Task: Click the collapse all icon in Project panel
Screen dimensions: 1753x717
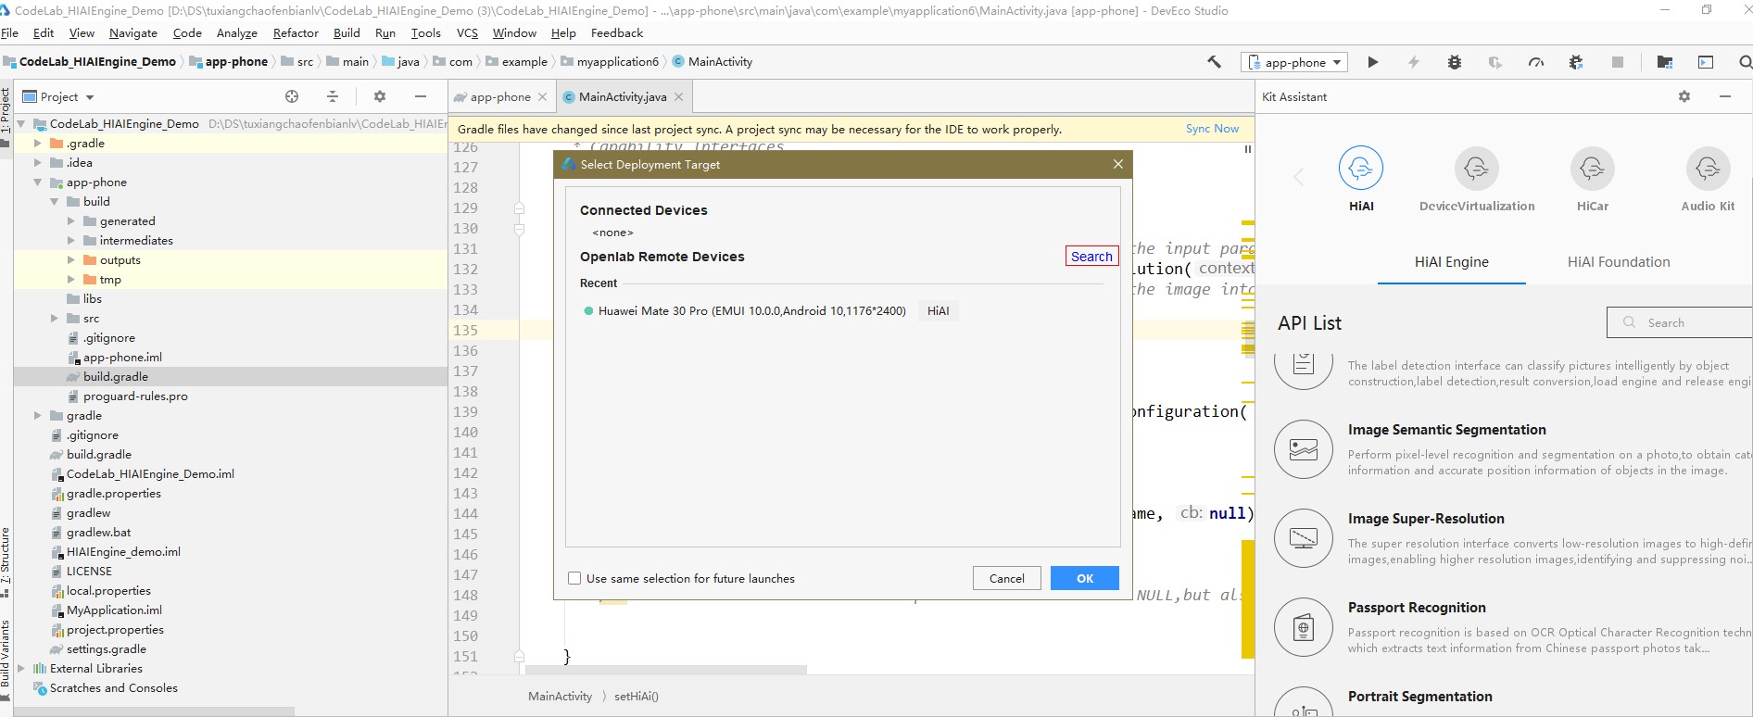Action: pyautogui.click(x=333, y=96)
